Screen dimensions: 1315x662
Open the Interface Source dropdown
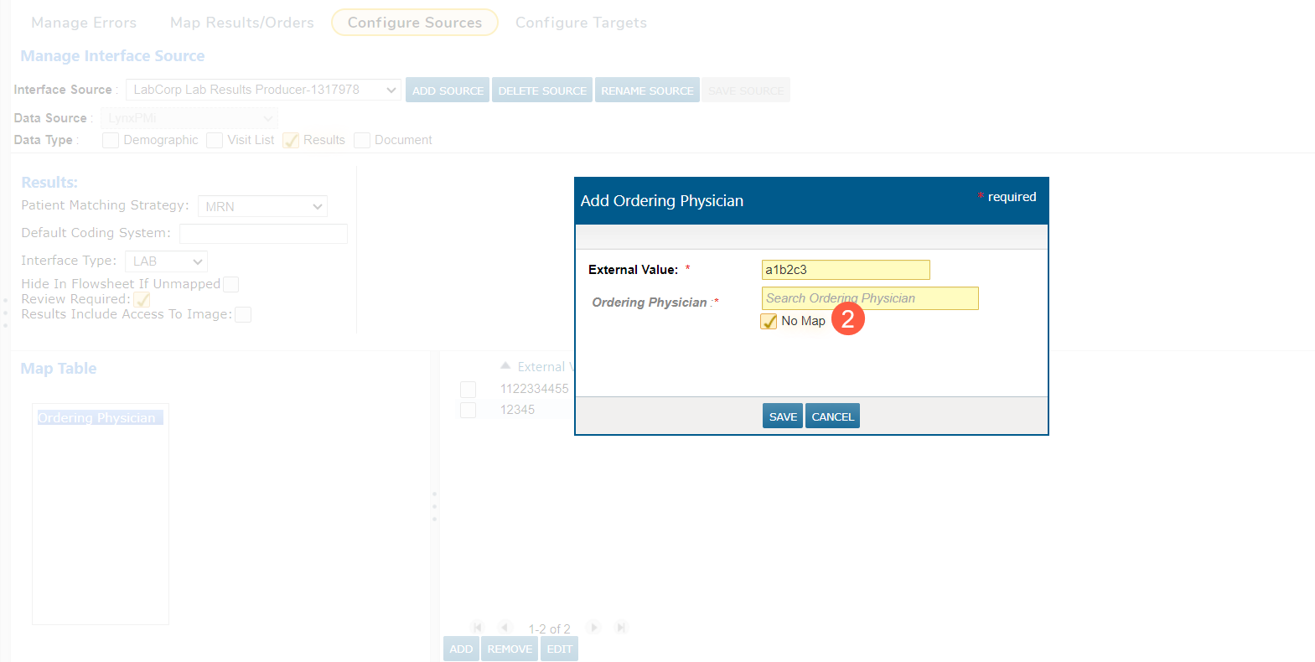(x=263, y=90)
